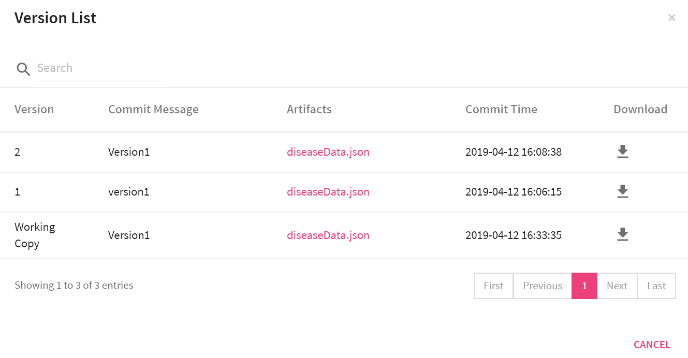Click the magnifying glass beside the search box
This screenshot has width=688, height=358.
[23, 69]
